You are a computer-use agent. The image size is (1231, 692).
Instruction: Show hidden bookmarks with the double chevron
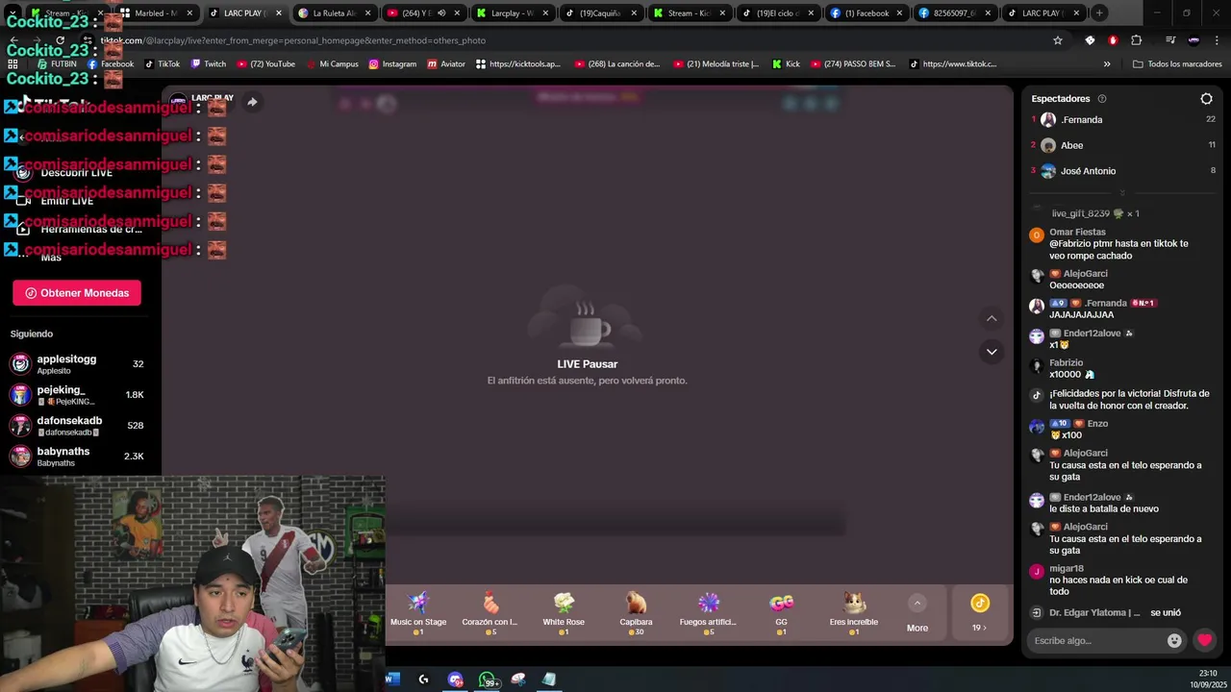pyautogui.click(x=1107, y=64)
